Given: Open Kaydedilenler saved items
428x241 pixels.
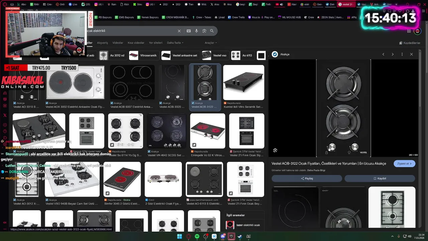Looking at the screenshot, I should point(410,43).
